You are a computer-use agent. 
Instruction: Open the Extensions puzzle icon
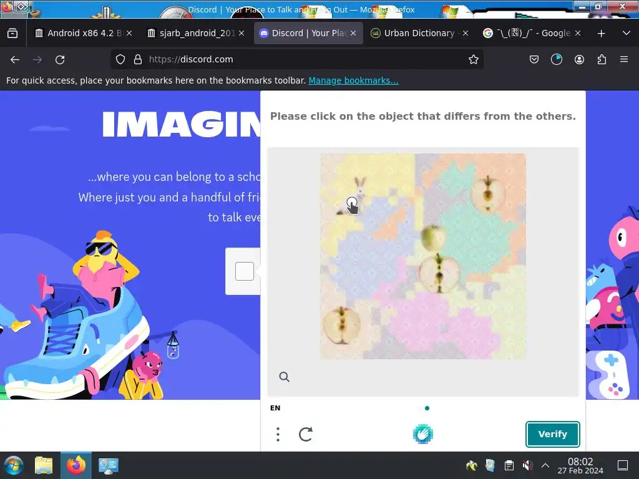(x=602, y=59)
